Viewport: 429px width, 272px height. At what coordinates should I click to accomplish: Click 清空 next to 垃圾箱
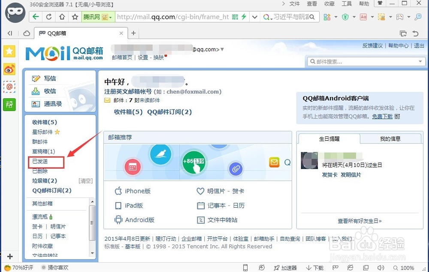tap(86, 181)
